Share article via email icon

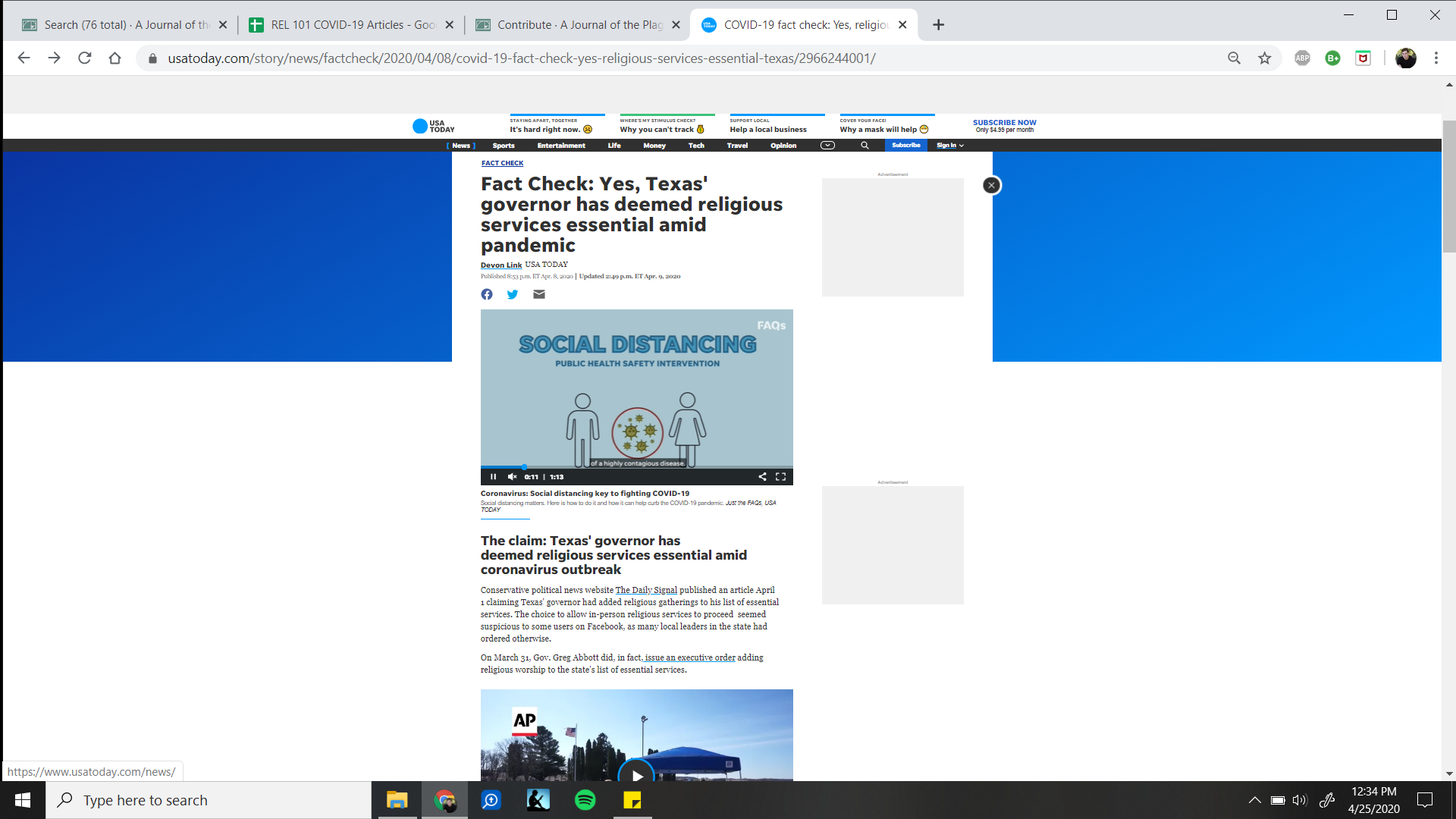click(539, 294)
